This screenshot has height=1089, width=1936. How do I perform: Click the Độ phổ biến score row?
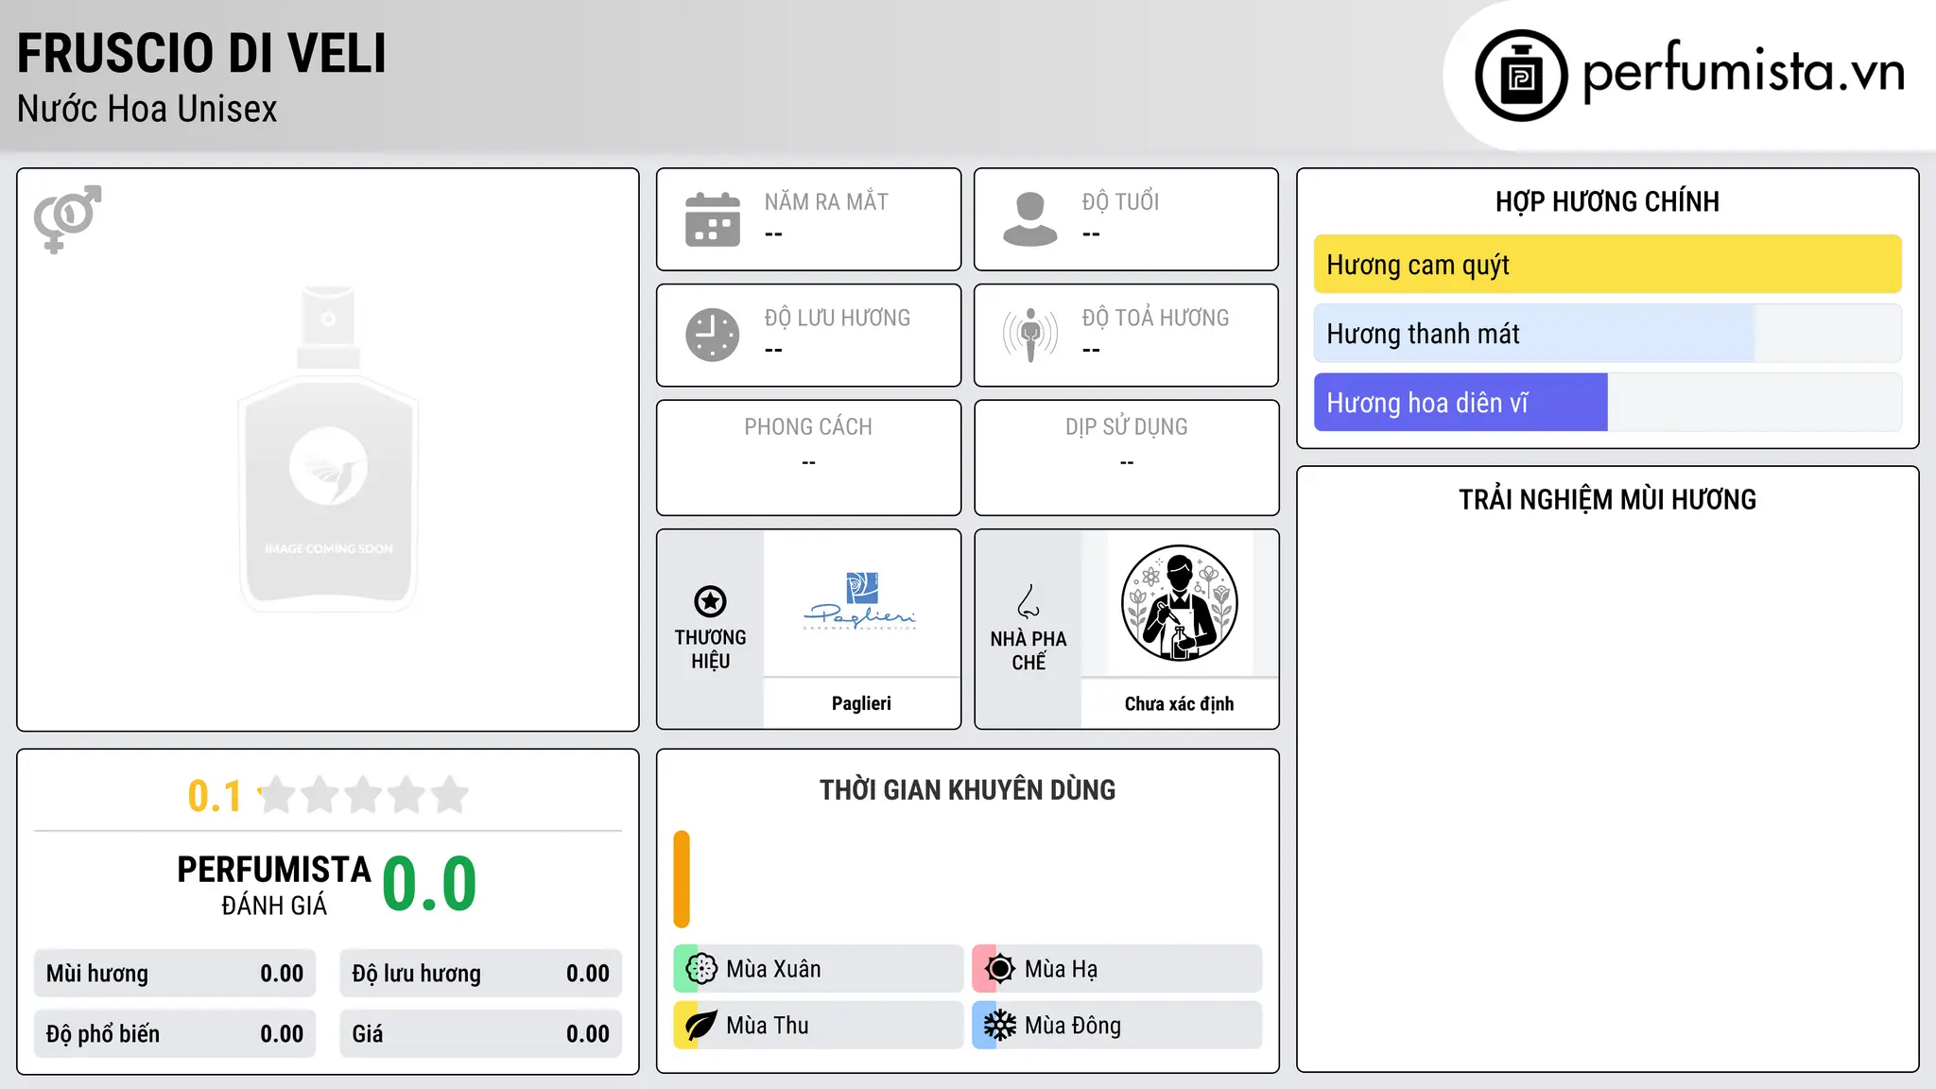coord(175,1034)
